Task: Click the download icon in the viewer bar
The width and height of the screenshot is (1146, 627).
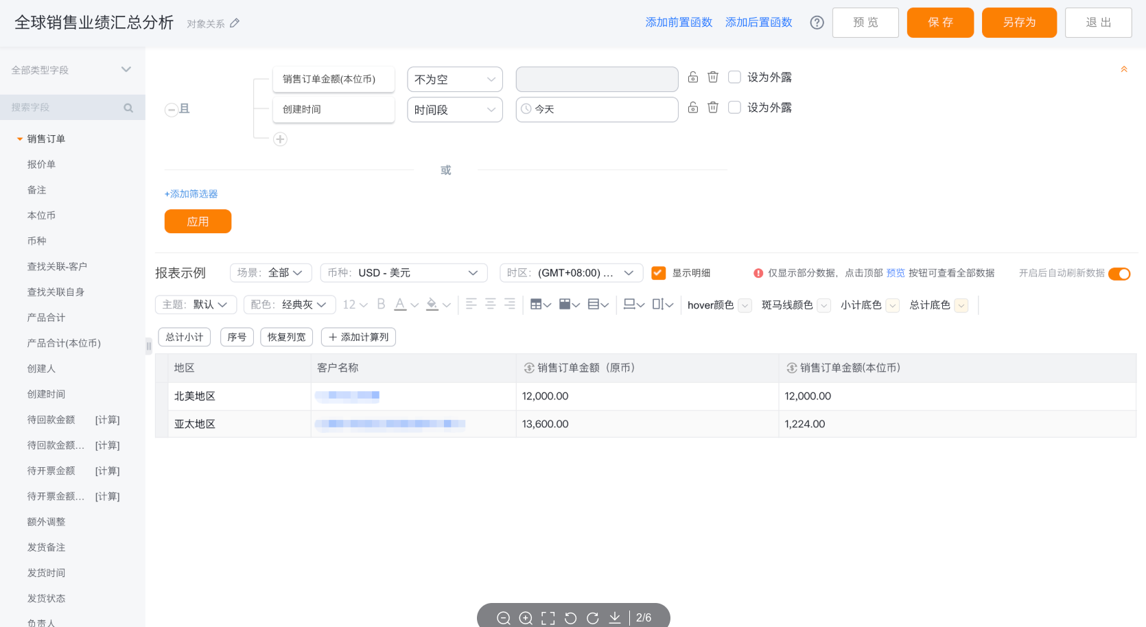Action: tap(615, 618)
